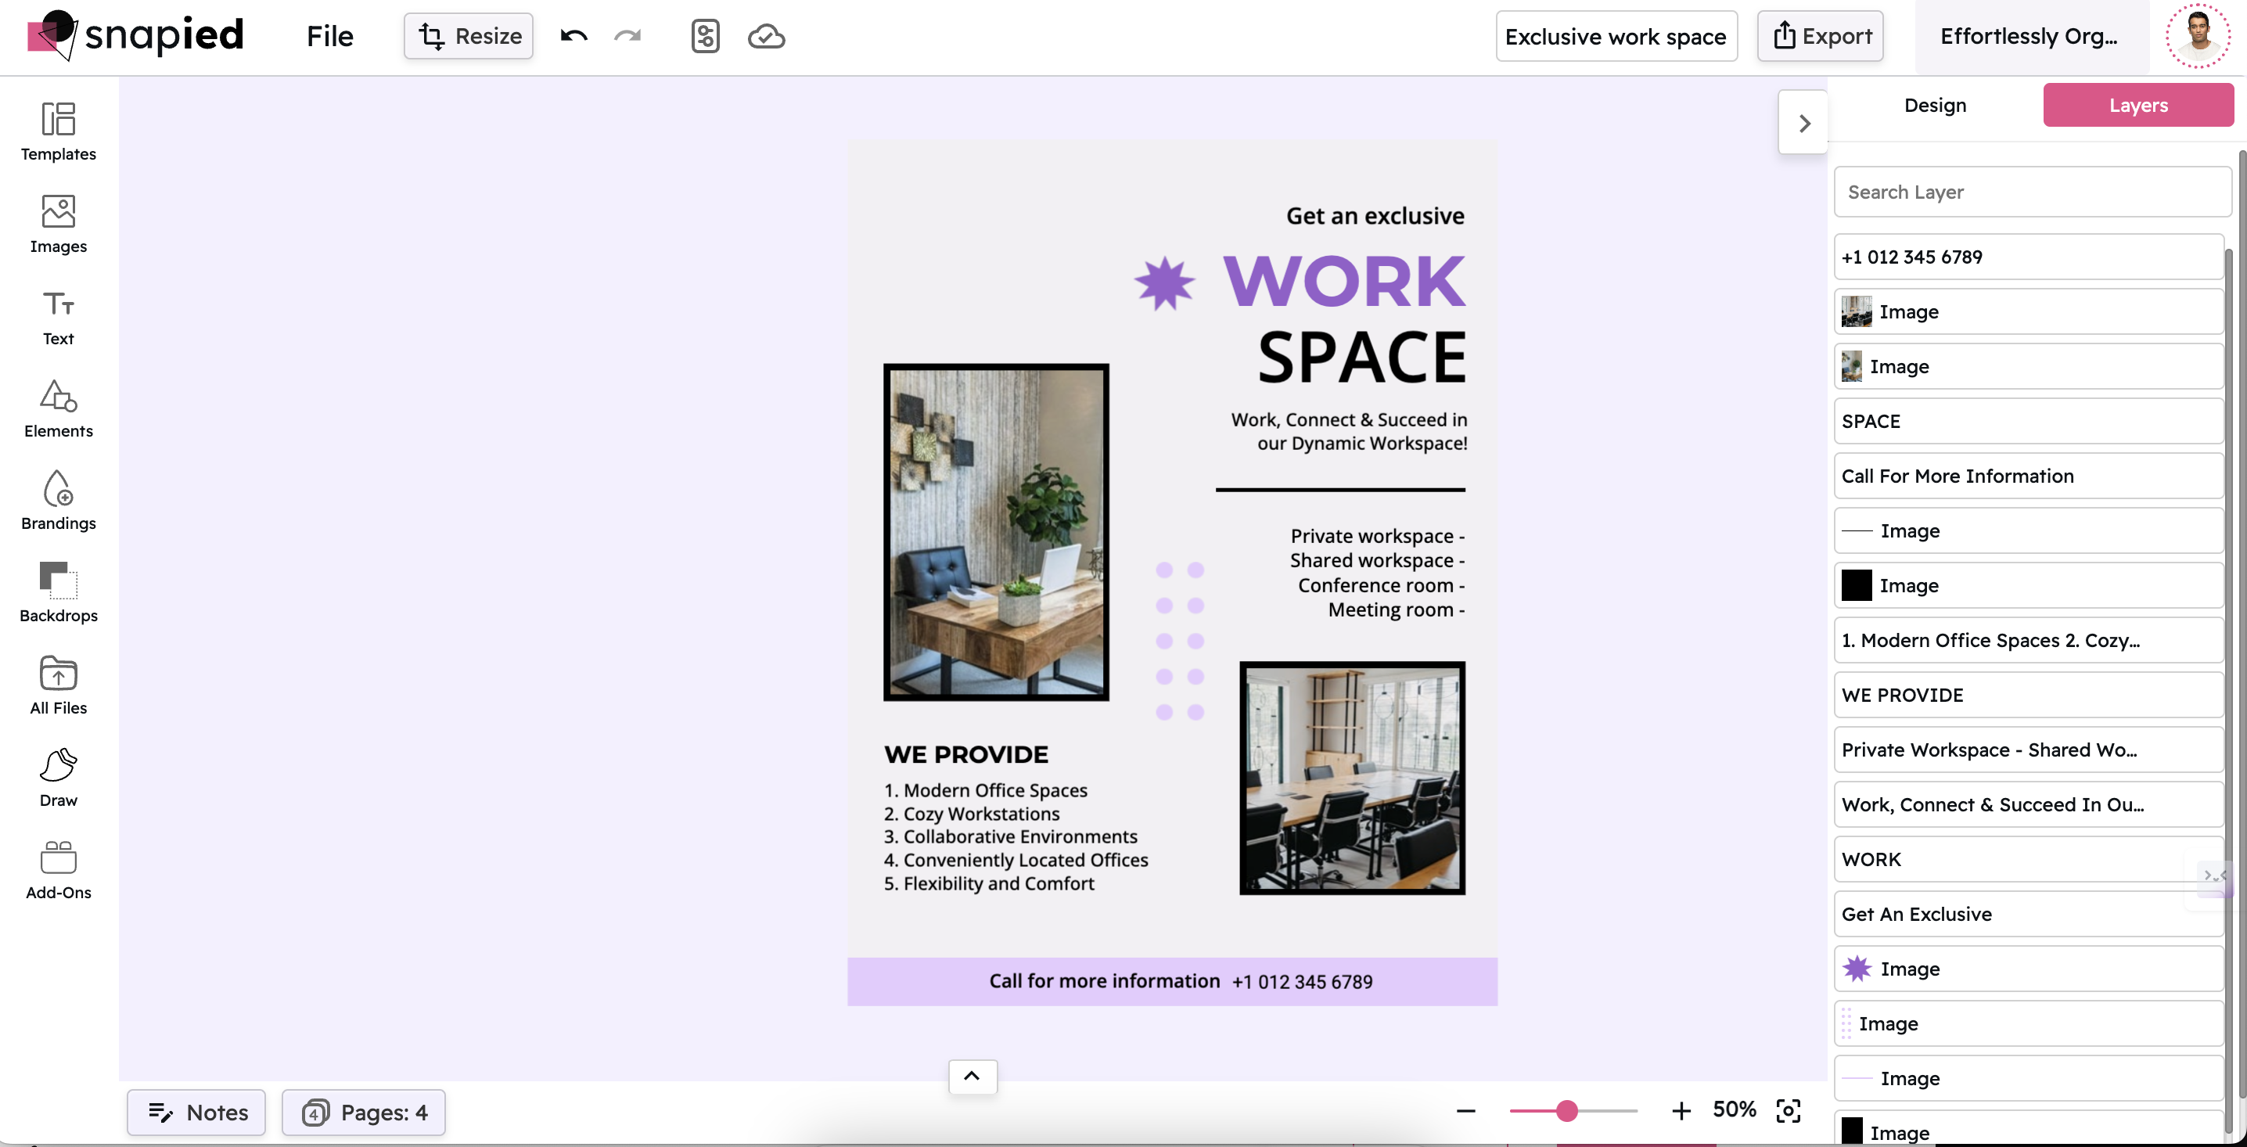Image resolution: width=2247 pixels, height=1147 pixels.
Task: Click the Resize button
Action: tap(469, 36)
